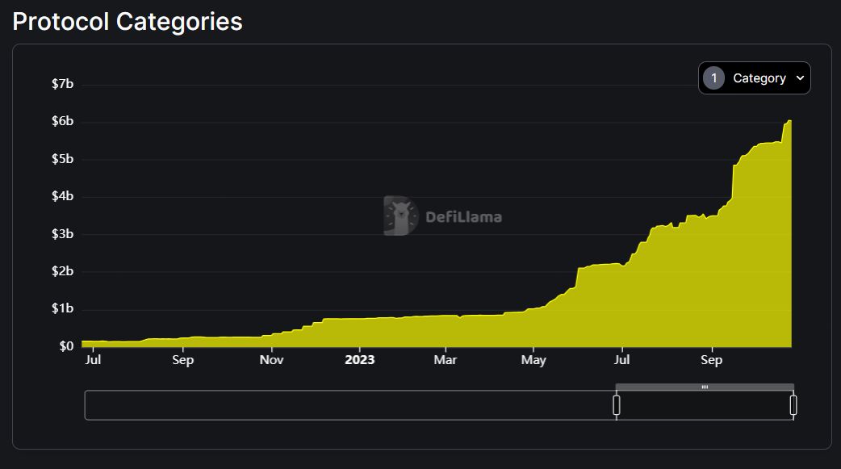Click the May x-axis label

coord(533,360)
